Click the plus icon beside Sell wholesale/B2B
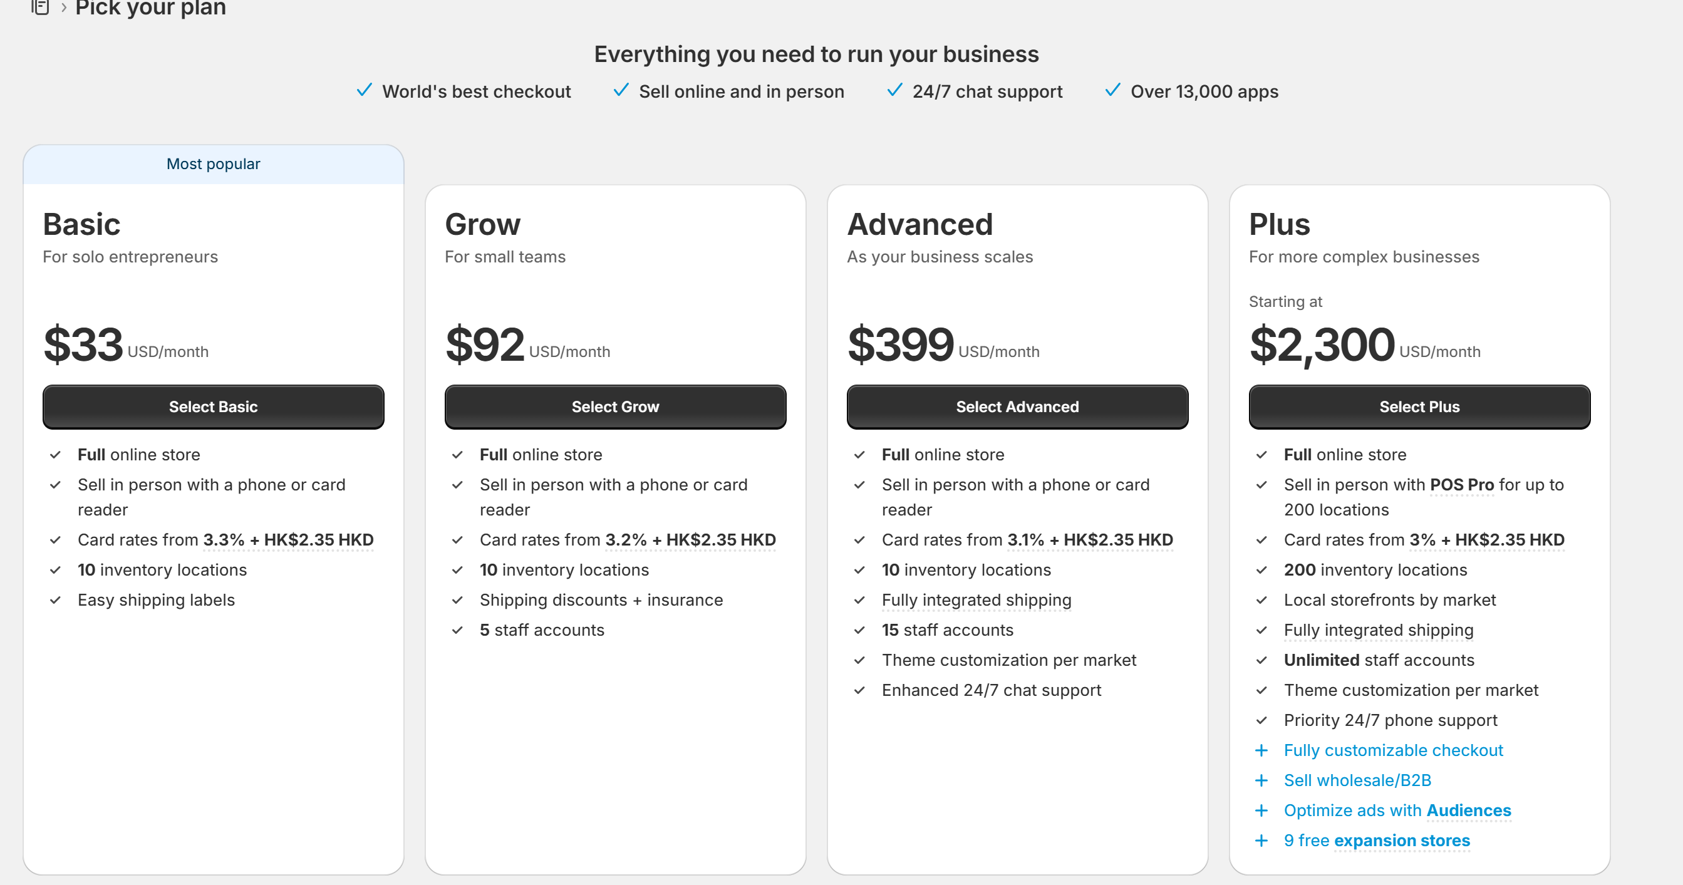Image resolution: width=1683 pixels, height=885 pixels. [x=1261, y=780]
